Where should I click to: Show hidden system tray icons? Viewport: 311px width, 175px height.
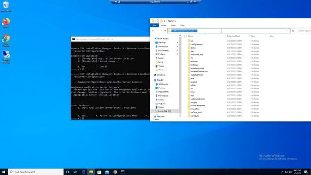click(282, 172)
